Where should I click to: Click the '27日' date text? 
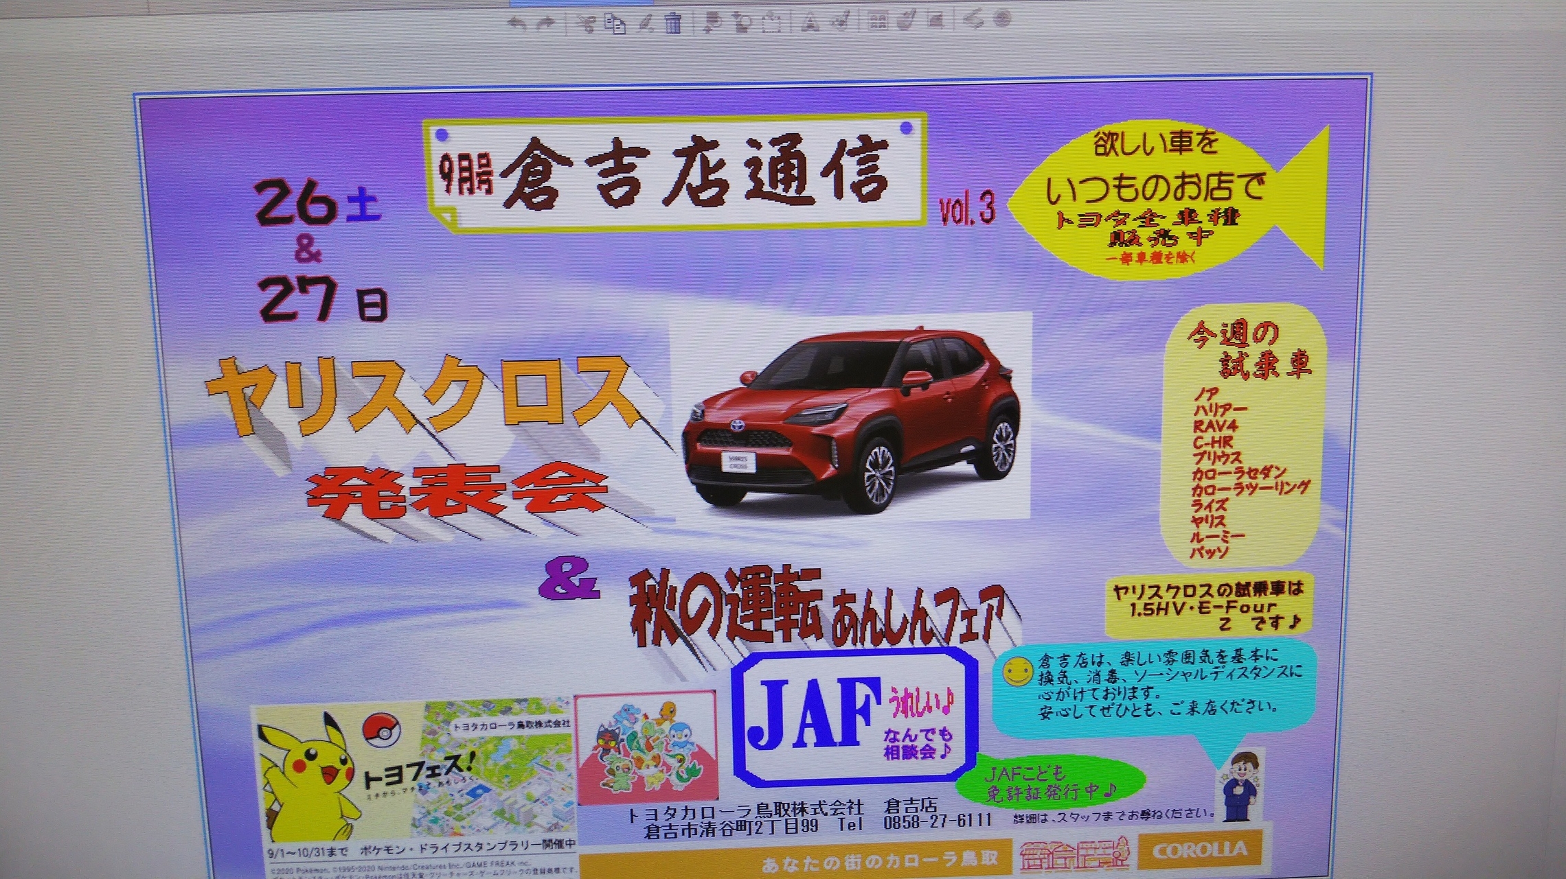coord(322,299)
